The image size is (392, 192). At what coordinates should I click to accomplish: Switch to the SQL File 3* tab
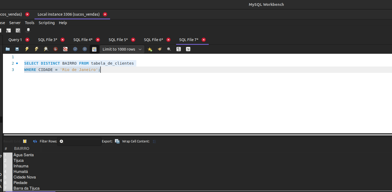(48, 40)
